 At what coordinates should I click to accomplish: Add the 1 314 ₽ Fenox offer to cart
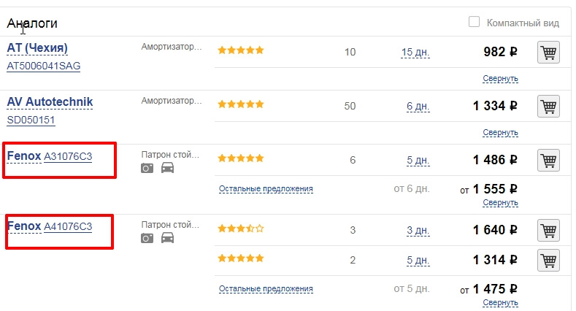pos(548,261)
